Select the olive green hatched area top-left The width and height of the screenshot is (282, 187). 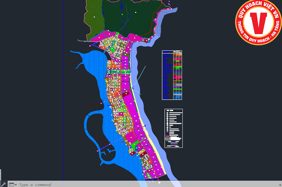coord(93,16)
